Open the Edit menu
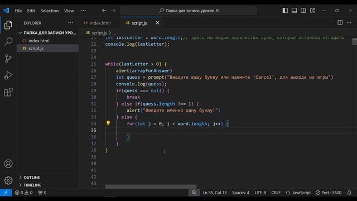 (x=31, y=11)
